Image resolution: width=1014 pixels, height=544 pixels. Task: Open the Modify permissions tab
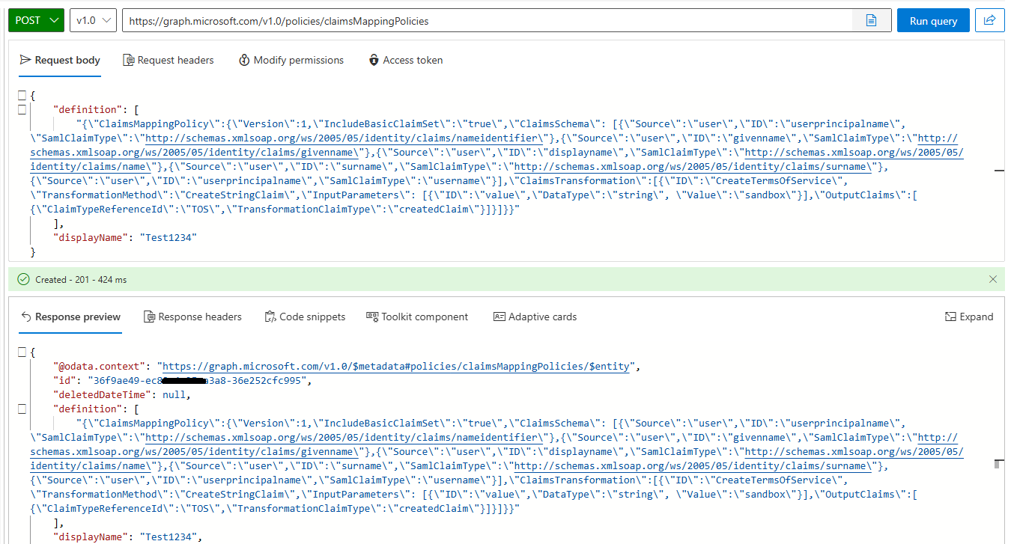click(291, 60)
